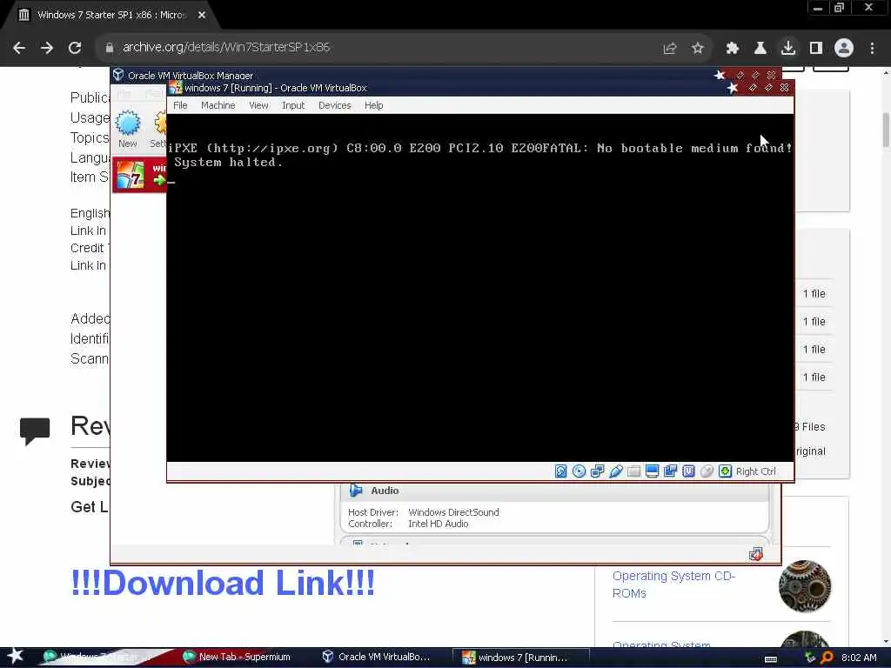891x668 pixels.
Task: Open the Help menu
Action: 374,105
